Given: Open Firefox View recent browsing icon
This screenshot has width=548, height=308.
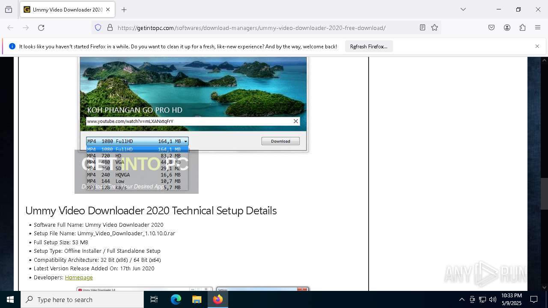Looking at the screenshot, I should [x=9, y=9].
